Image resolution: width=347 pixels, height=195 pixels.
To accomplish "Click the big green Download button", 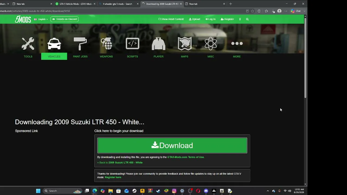I will (x=172, y=145).
